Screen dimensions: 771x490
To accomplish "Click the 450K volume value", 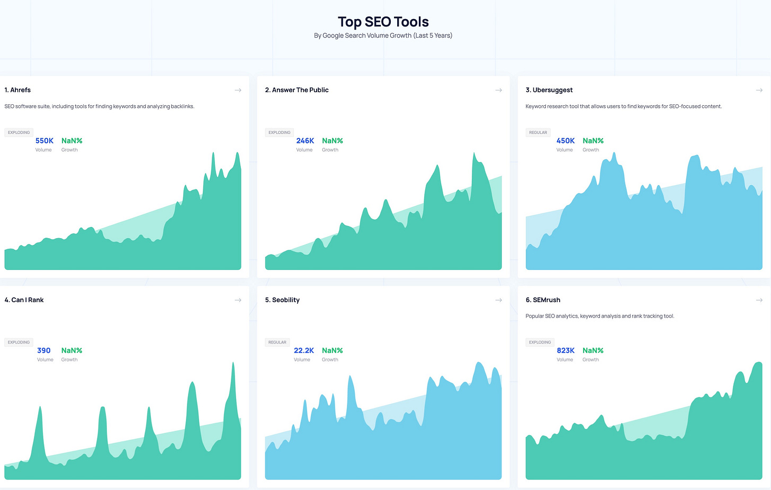I will pos(566,141).
